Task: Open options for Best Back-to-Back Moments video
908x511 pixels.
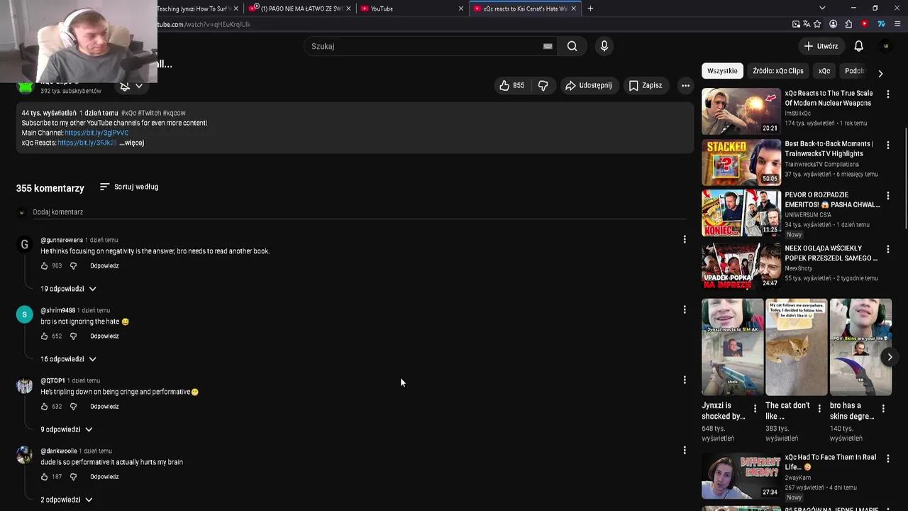Action: (x=888, y=145)
